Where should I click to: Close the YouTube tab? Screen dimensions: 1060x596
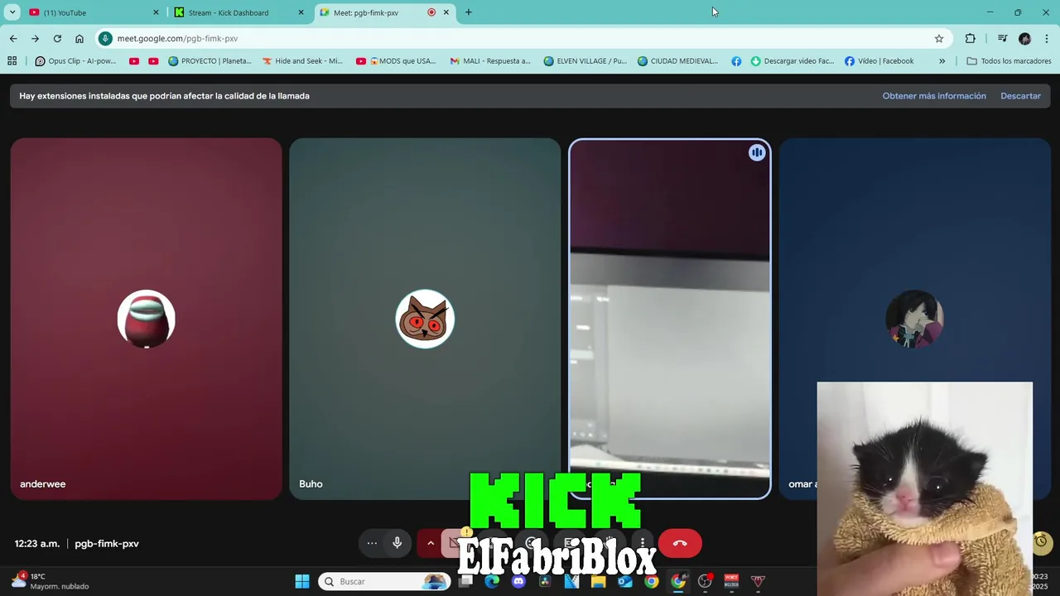pyautogui.click(x=156, y=12)
